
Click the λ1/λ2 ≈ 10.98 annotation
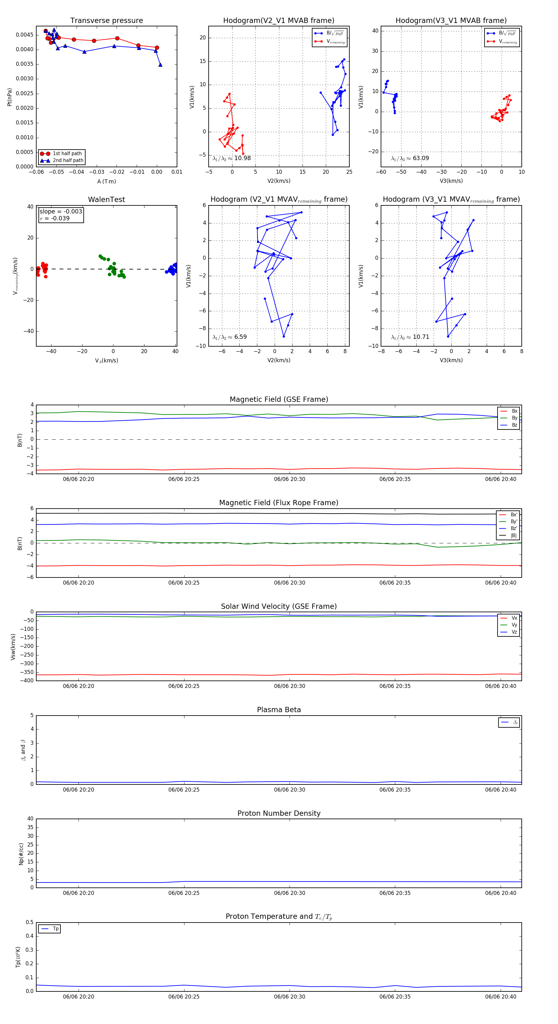tap(232, 158)
